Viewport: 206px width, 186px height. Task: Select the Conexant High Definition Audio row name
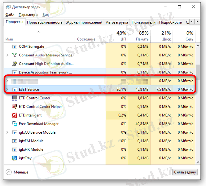(x=46, y=64)
